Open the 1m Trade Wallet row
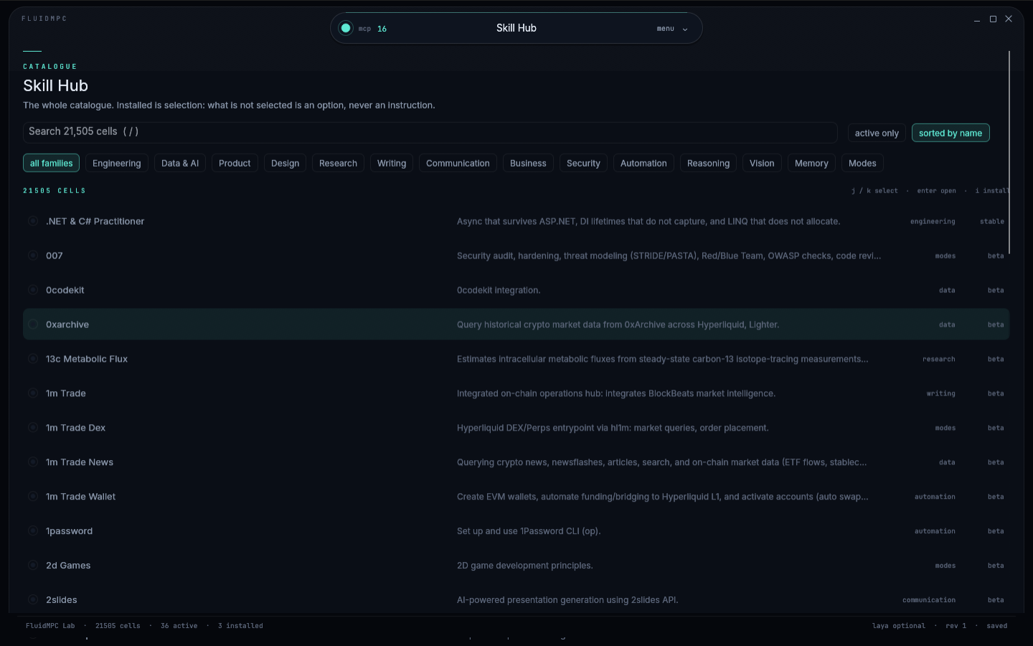1033x646 pixels. (516, 497)
